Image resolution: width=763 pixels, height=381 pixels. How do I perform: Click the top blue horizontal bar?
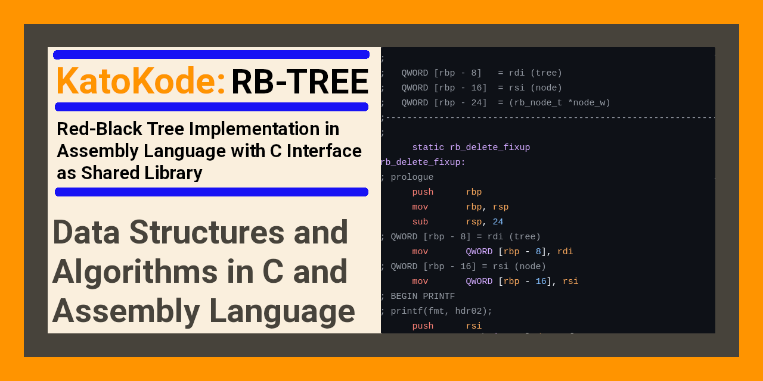pyautogui.click(x=211, y=54)
